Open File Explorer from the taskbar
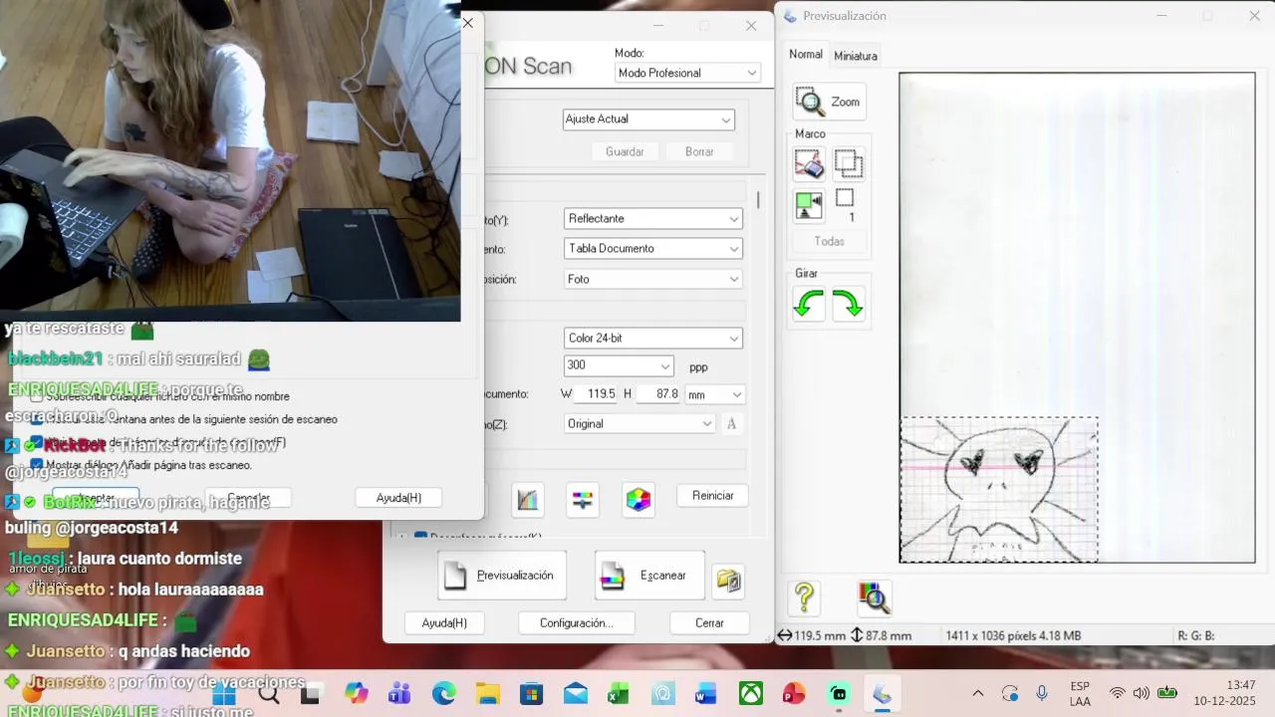The width and height of the screenshot is (1275, 717). tap(487, 693)
